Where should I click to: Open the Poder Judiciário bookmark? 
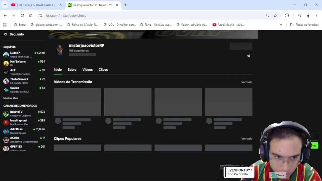pos(192,25)
